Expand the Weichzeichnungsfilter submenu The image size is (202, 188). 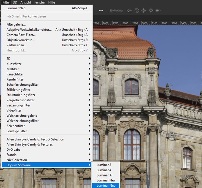(47, 121)
